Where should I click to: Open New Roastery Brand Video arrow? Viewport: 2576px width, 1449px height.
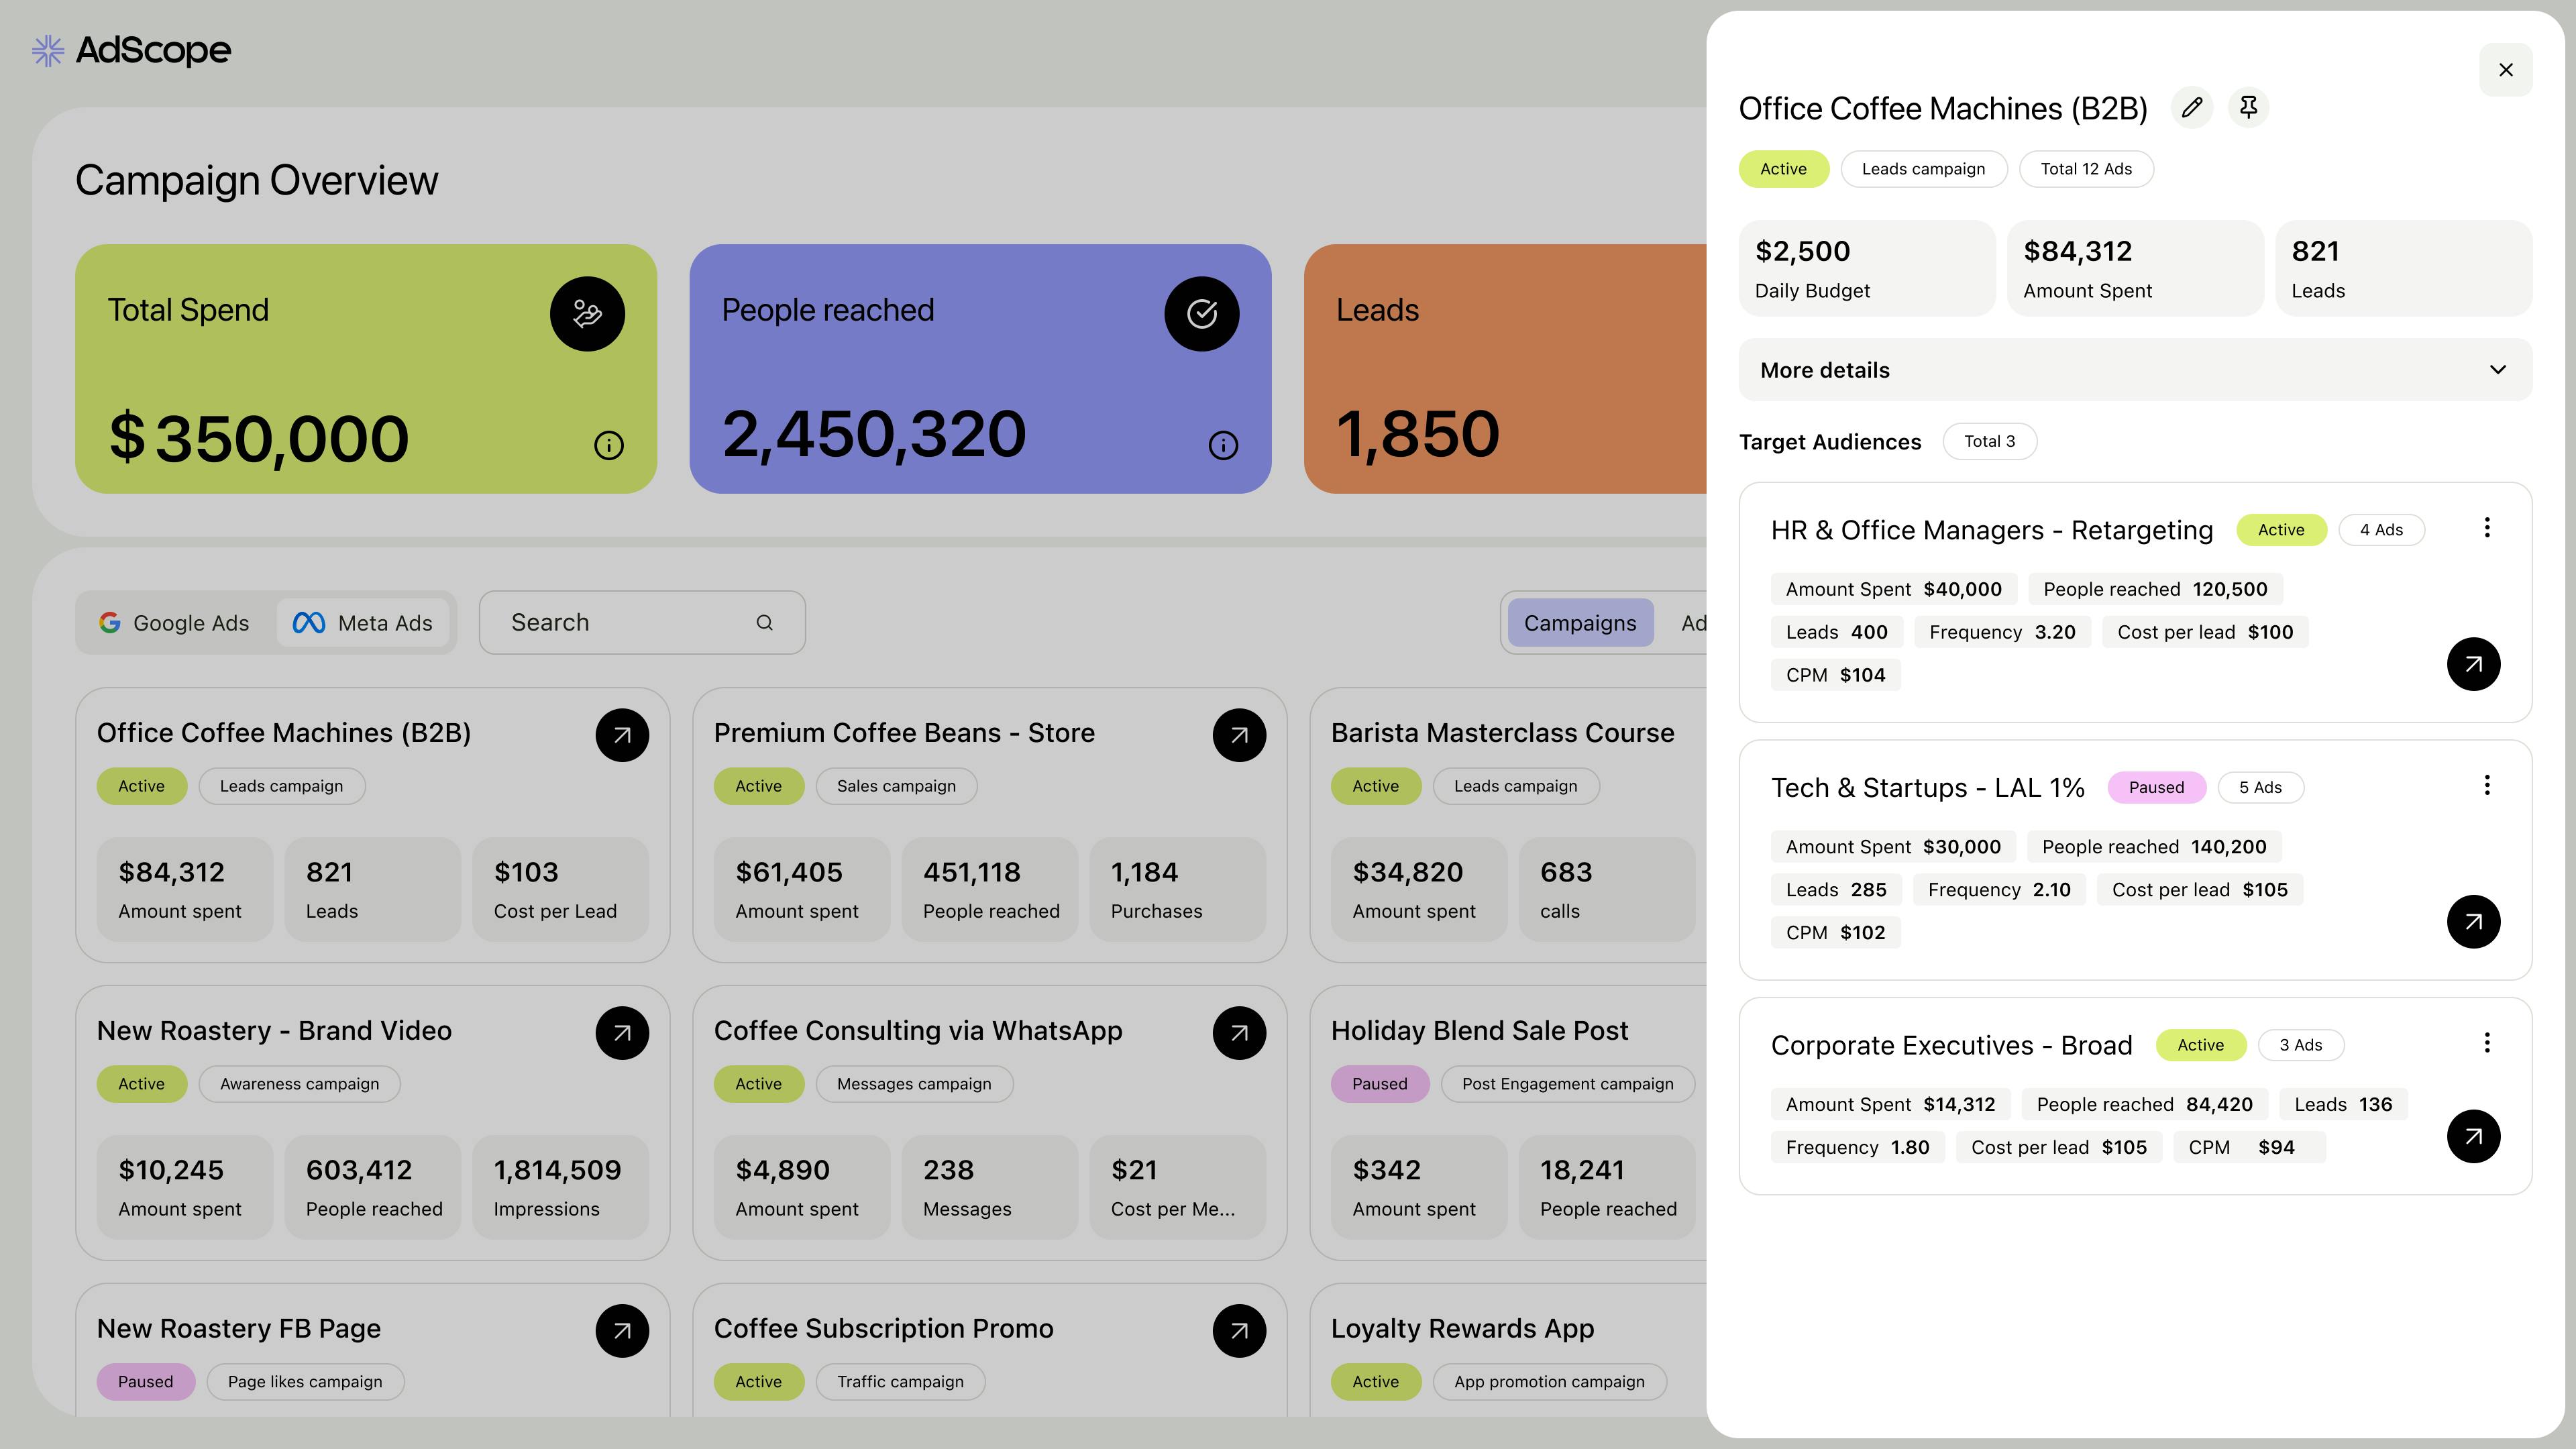tap(622, 1033)
